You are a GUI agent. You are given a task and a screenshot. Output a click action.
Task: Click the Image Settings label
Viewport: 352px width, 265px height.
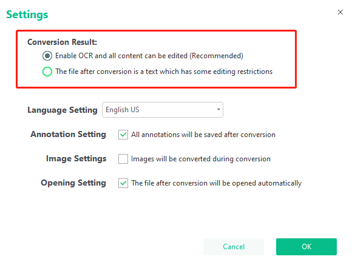coord(76,158)
